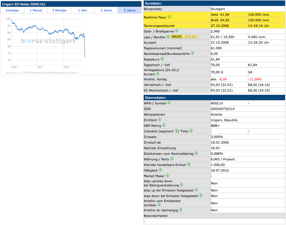The width and height of the screenshot is (286, 225).
Task: Open info icon next to Fälligkeit
Action: (160, 170)
